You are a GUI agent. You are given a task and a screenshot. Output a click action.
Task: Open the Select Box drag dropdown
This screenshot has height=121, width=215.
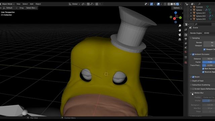[x=31, y=8]
